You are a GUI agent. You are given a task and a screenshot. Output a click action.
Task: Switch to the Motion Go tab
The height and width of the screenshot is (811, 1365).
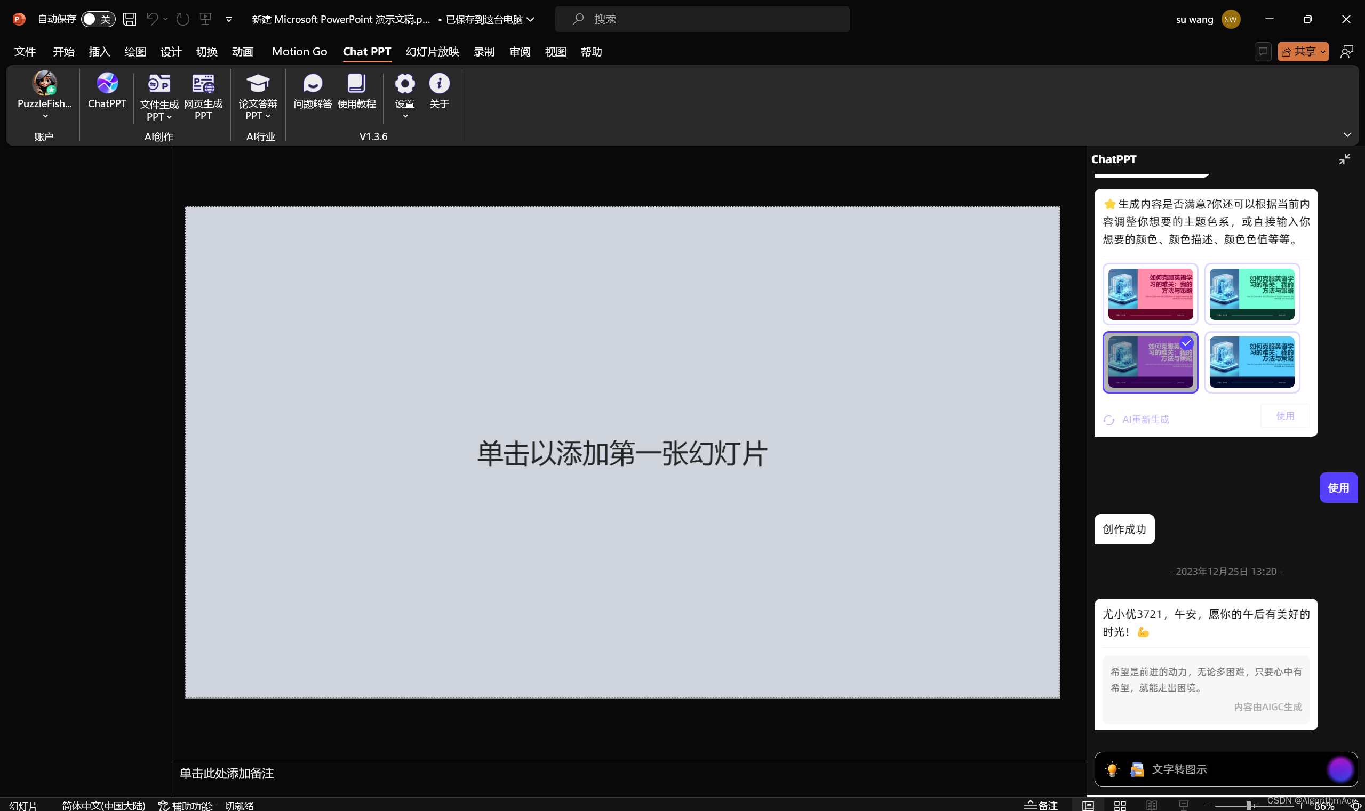coord(299,52)
